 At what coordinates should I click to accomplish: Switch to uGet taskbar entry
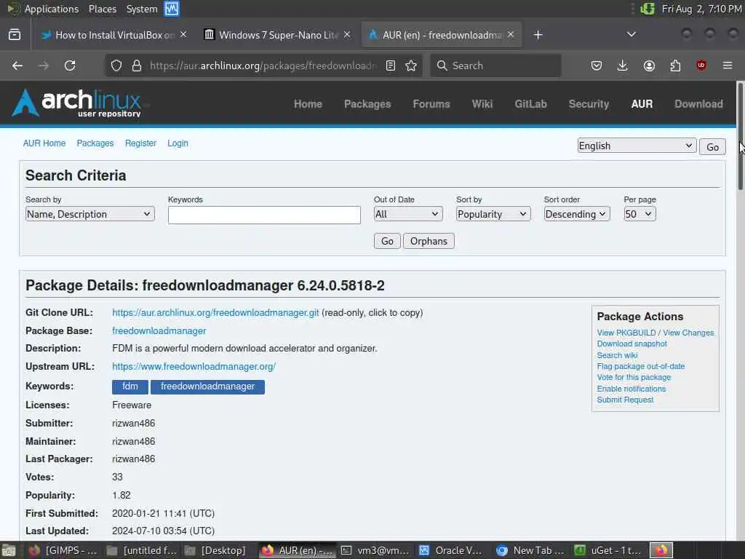608,550
